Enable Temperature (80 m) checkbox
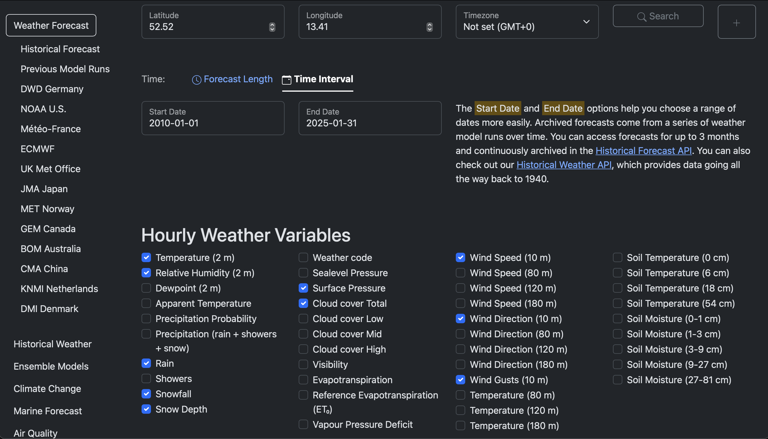The width and height of the screenshot is (768, 439). [461, 395]
